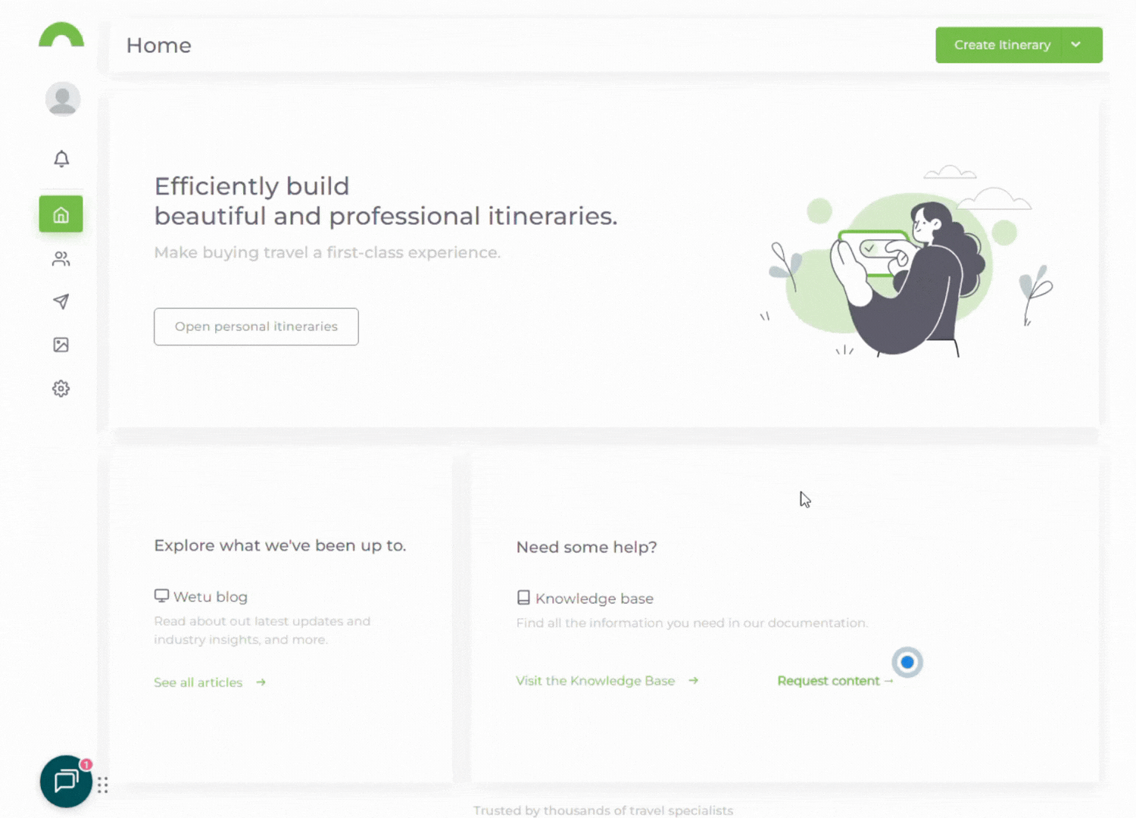Click the blue pulsing hotspot marker
Image resolution: width=1136 pixels, height=818 pixels.
coord(907,662)
